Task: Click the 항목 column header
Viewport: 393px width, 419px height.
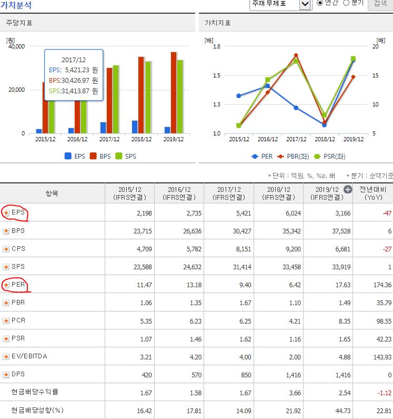Action: point(52,193)
